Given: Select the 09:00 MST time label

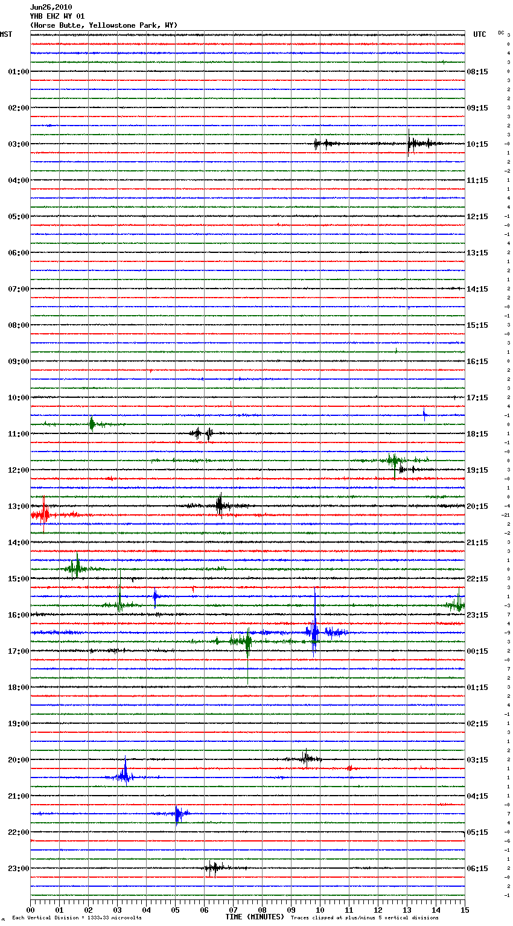Looking at the screenshot, I should (19, 362).
